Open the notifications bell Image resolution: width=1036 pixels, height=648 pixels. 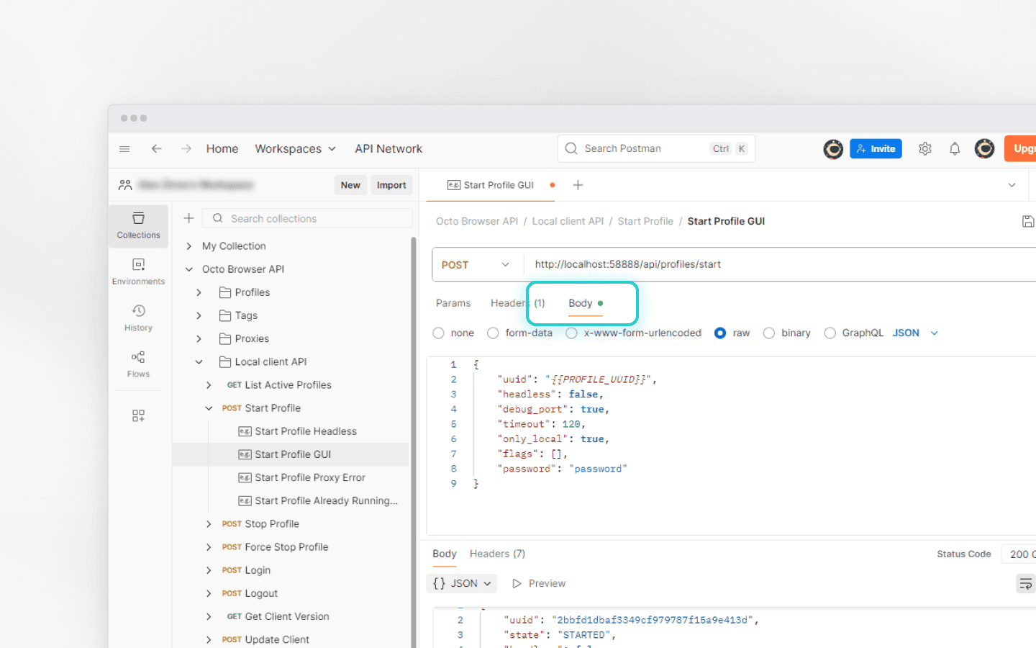coord(955,149)
